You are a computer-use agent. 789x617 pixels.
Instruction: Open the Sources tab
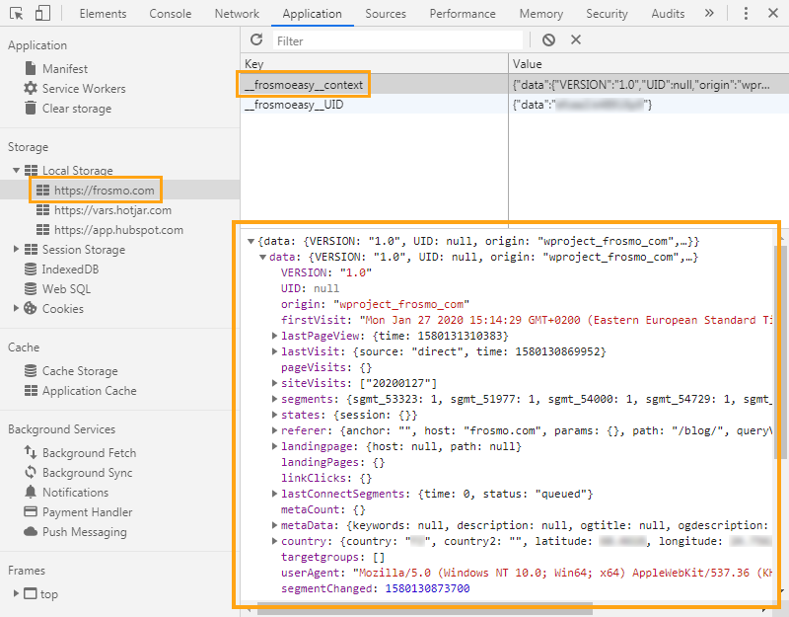[x=385, y=13]
